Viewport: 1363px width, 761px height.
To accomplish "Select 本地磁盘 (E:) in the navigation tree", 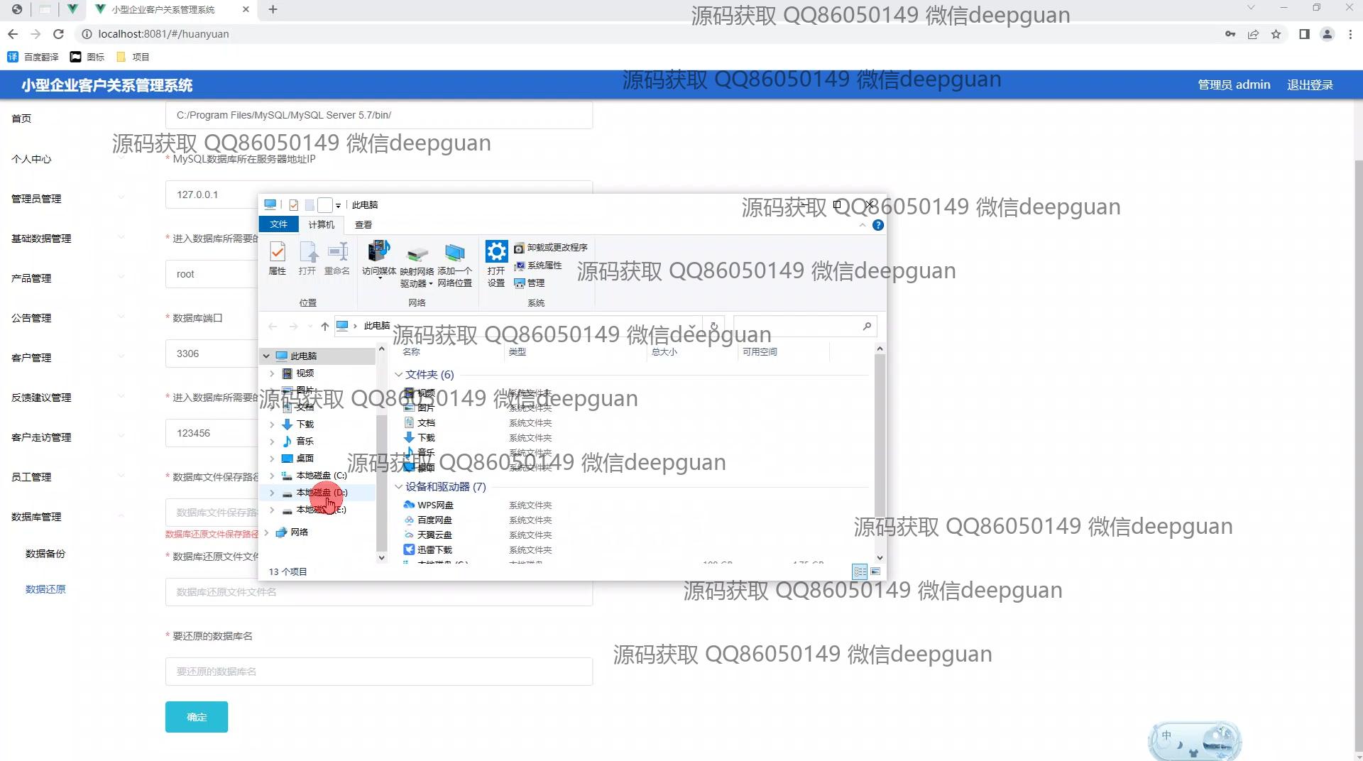I will [x=321, y=510].
